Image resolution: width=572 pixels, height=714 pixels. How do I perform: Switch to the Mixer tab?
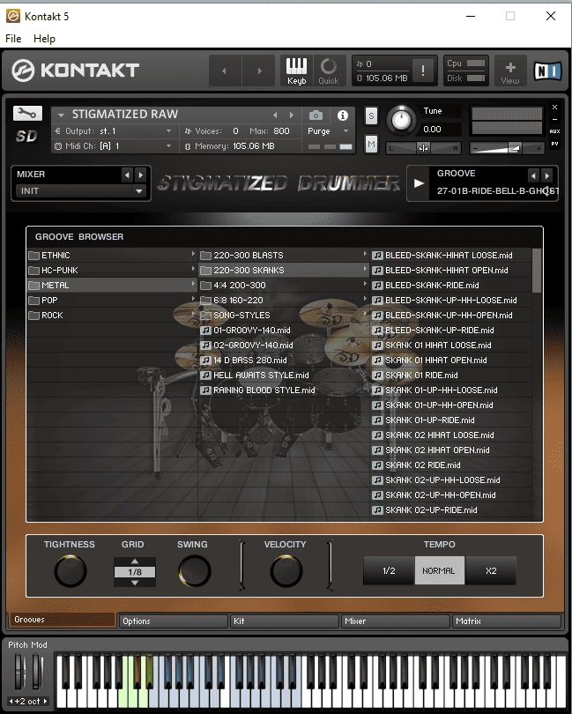click(x=396, y=621)
